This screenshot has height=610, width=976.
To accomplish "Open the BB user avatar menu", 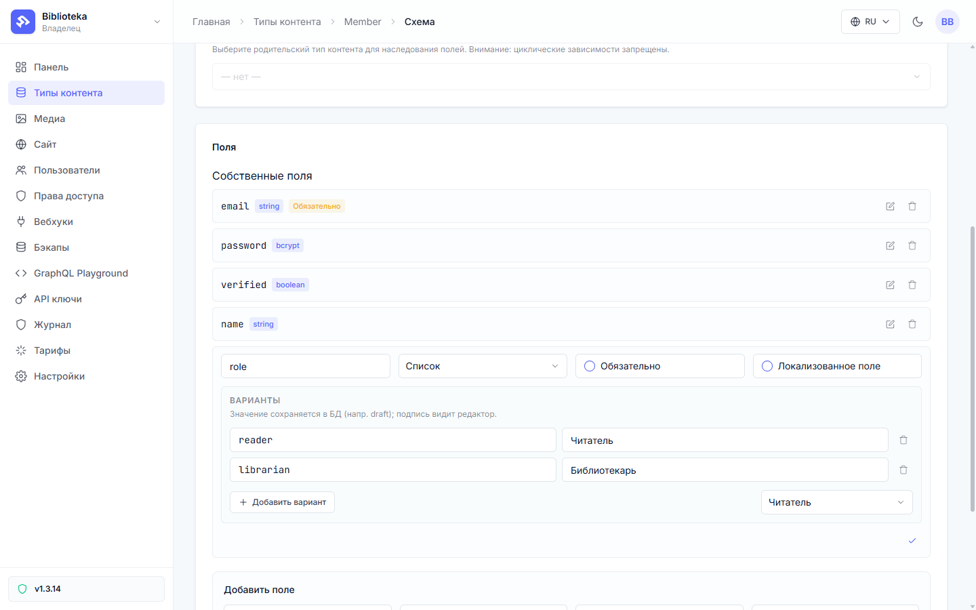I will point(948,22).
